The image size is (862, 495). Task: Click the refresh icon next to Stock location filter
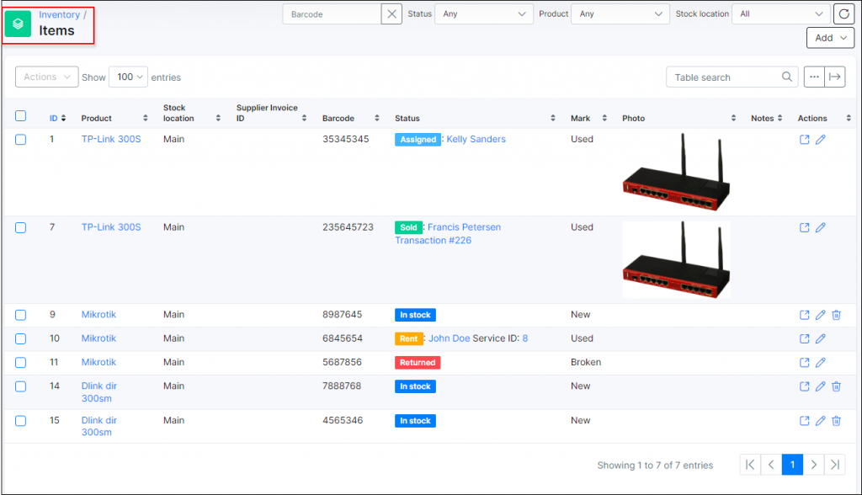844,13
